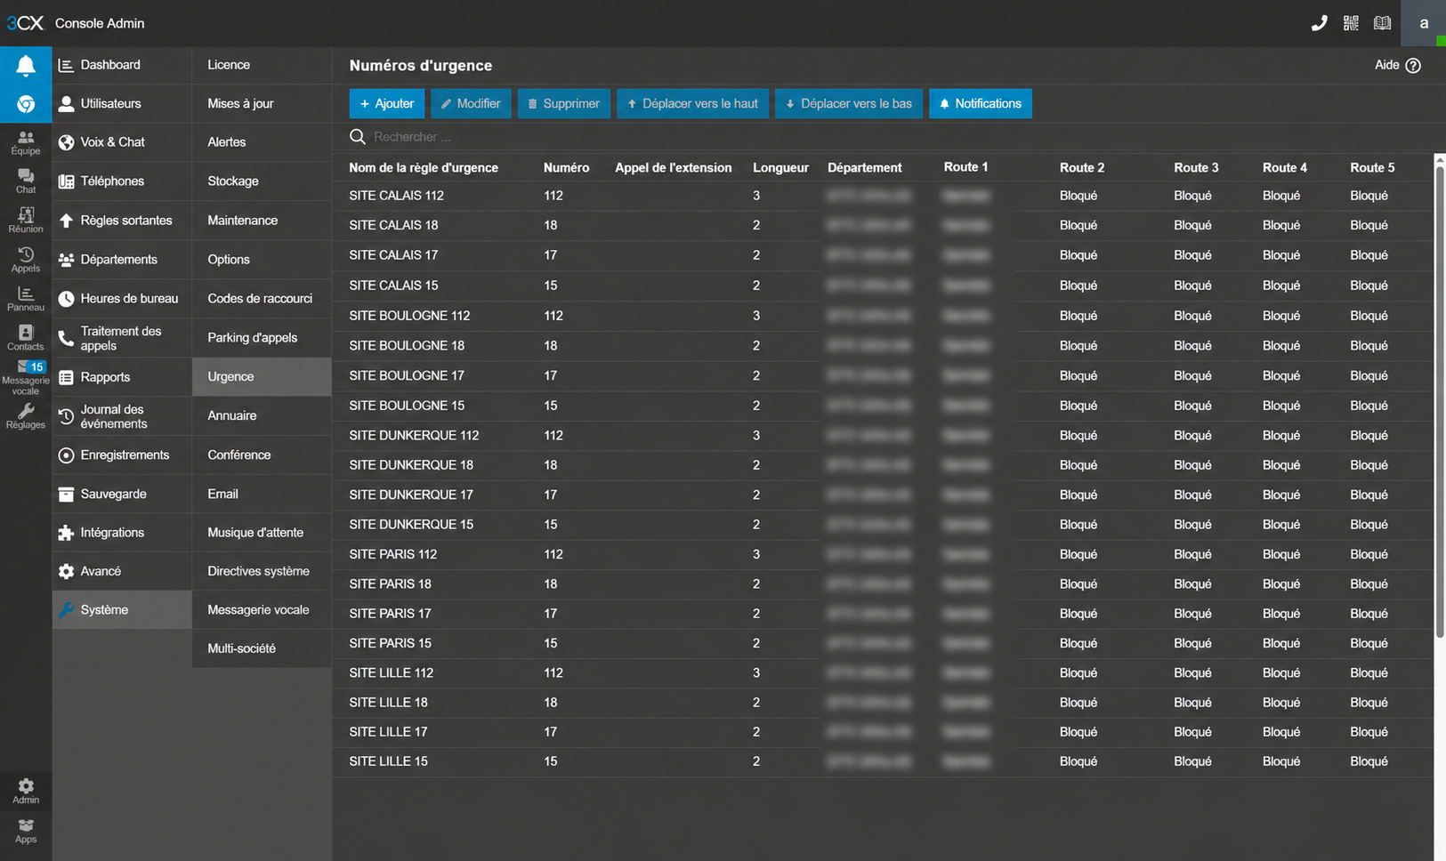
Task: Open Intégrations menu item
Action: [122, 533]
